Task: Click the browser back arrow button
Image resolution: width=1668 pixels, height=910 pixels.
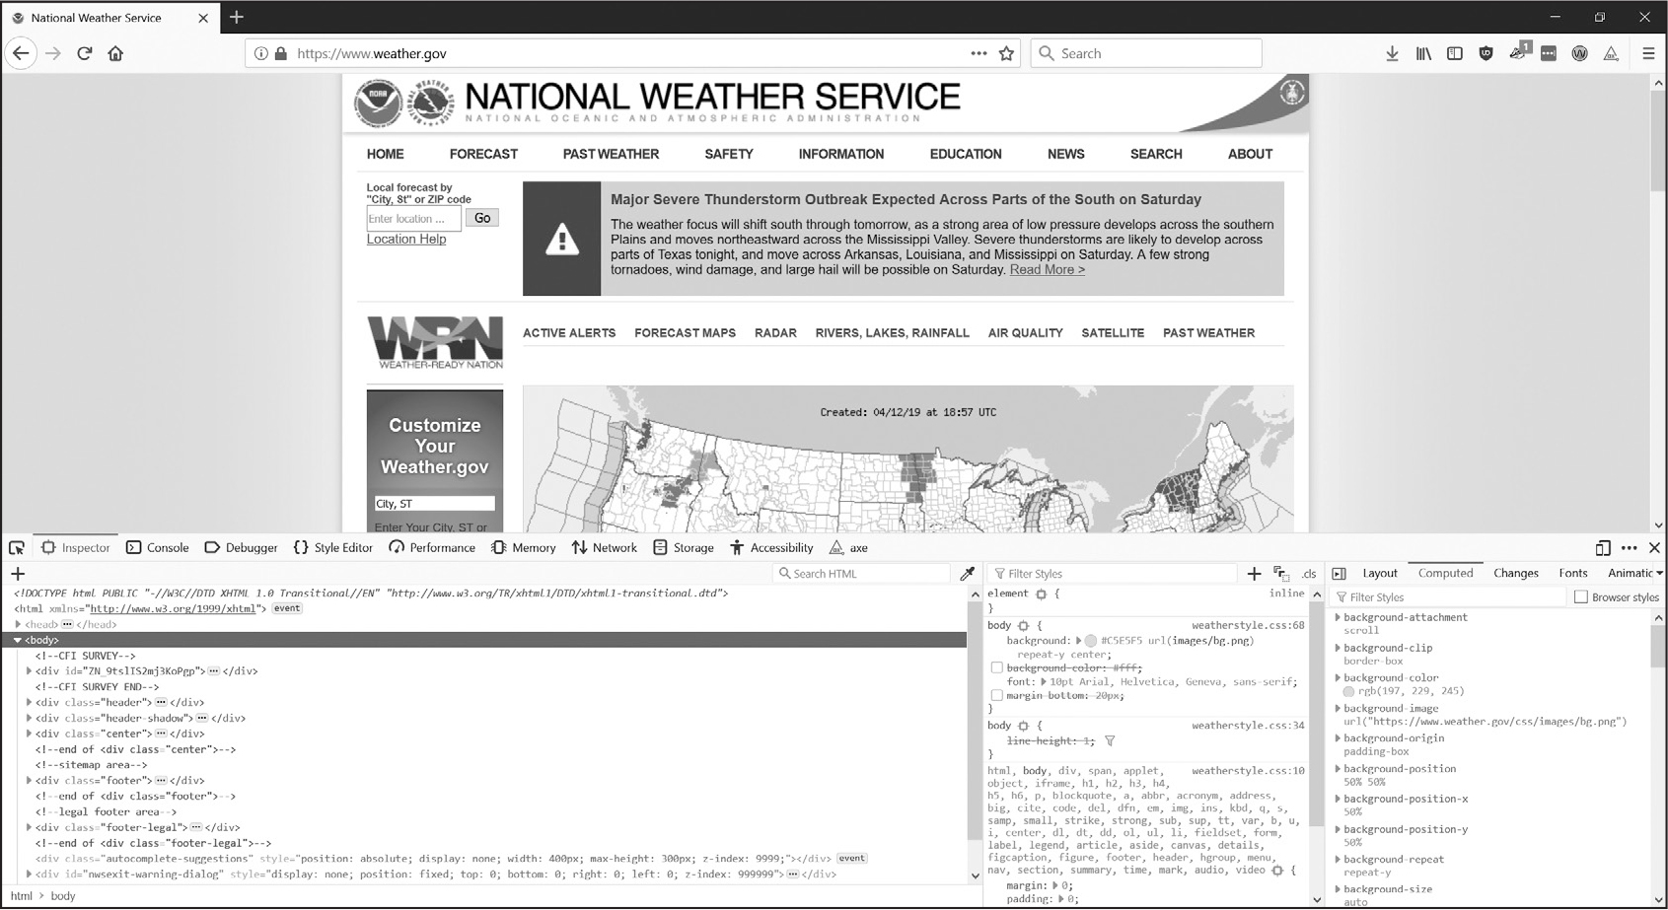Action: pyautogui.click(x=21, y=53)
